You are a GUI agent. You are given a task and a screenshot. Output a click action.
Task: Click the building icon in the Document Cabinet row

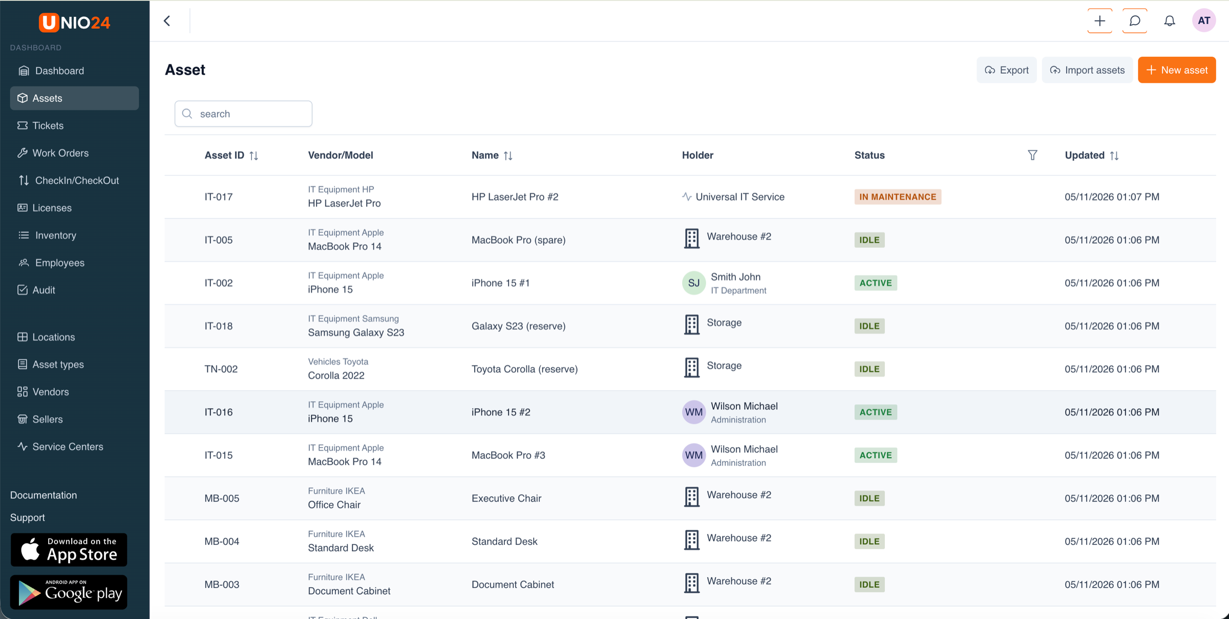[691, 583]
